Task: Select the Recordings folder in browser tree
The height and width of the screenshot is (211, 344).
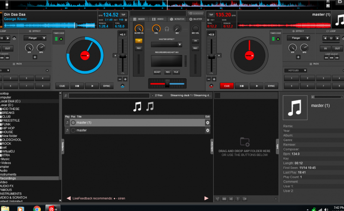Action: (8, 178)
